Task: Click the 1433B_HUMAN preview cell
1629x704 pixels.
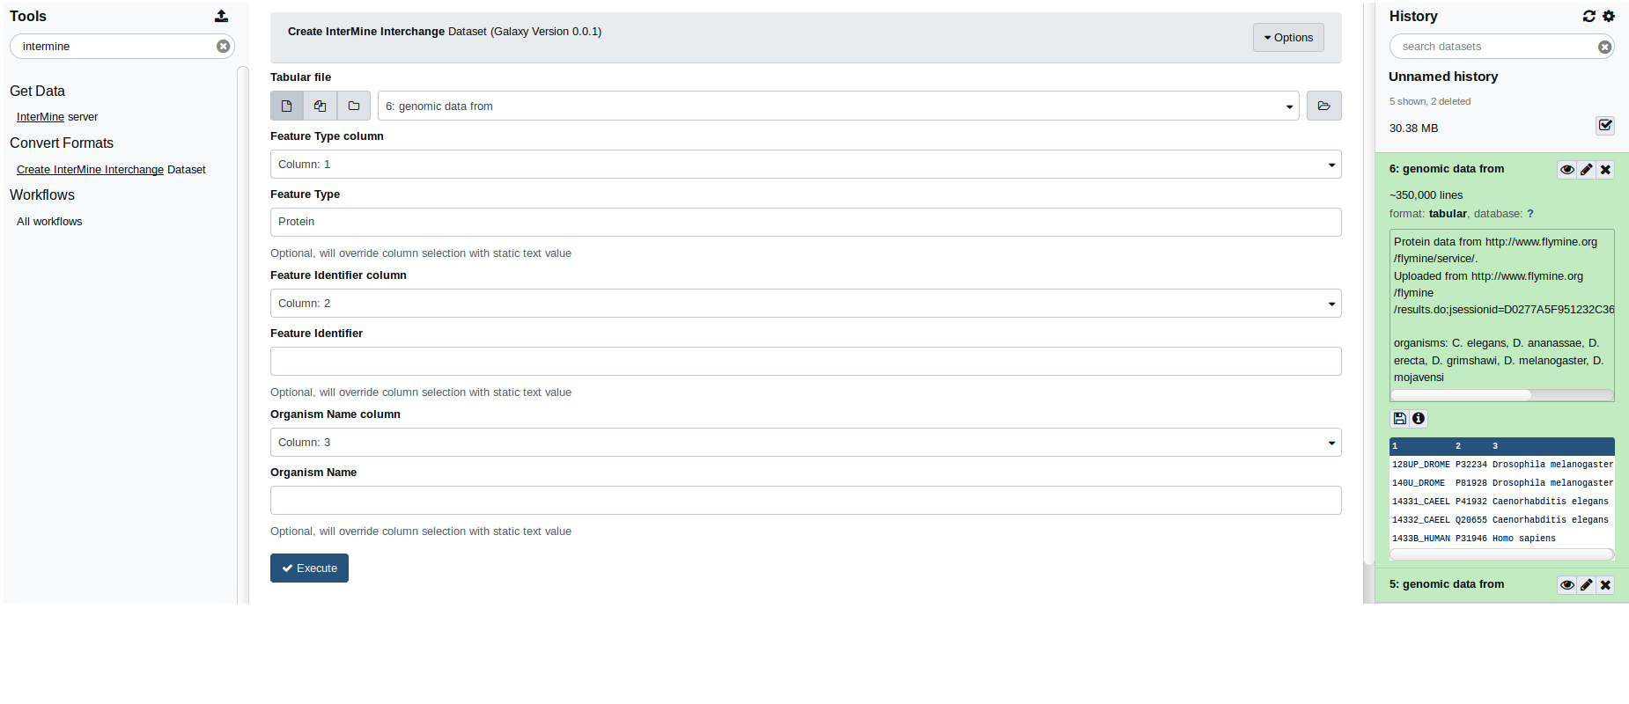Action: tap(1420, 539)
